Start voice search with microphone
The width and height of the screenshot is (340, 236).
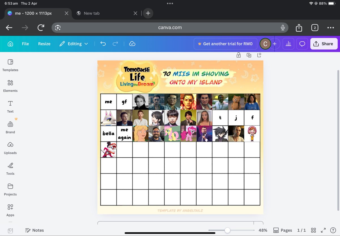pyautogui.click(x=282, y=27)
